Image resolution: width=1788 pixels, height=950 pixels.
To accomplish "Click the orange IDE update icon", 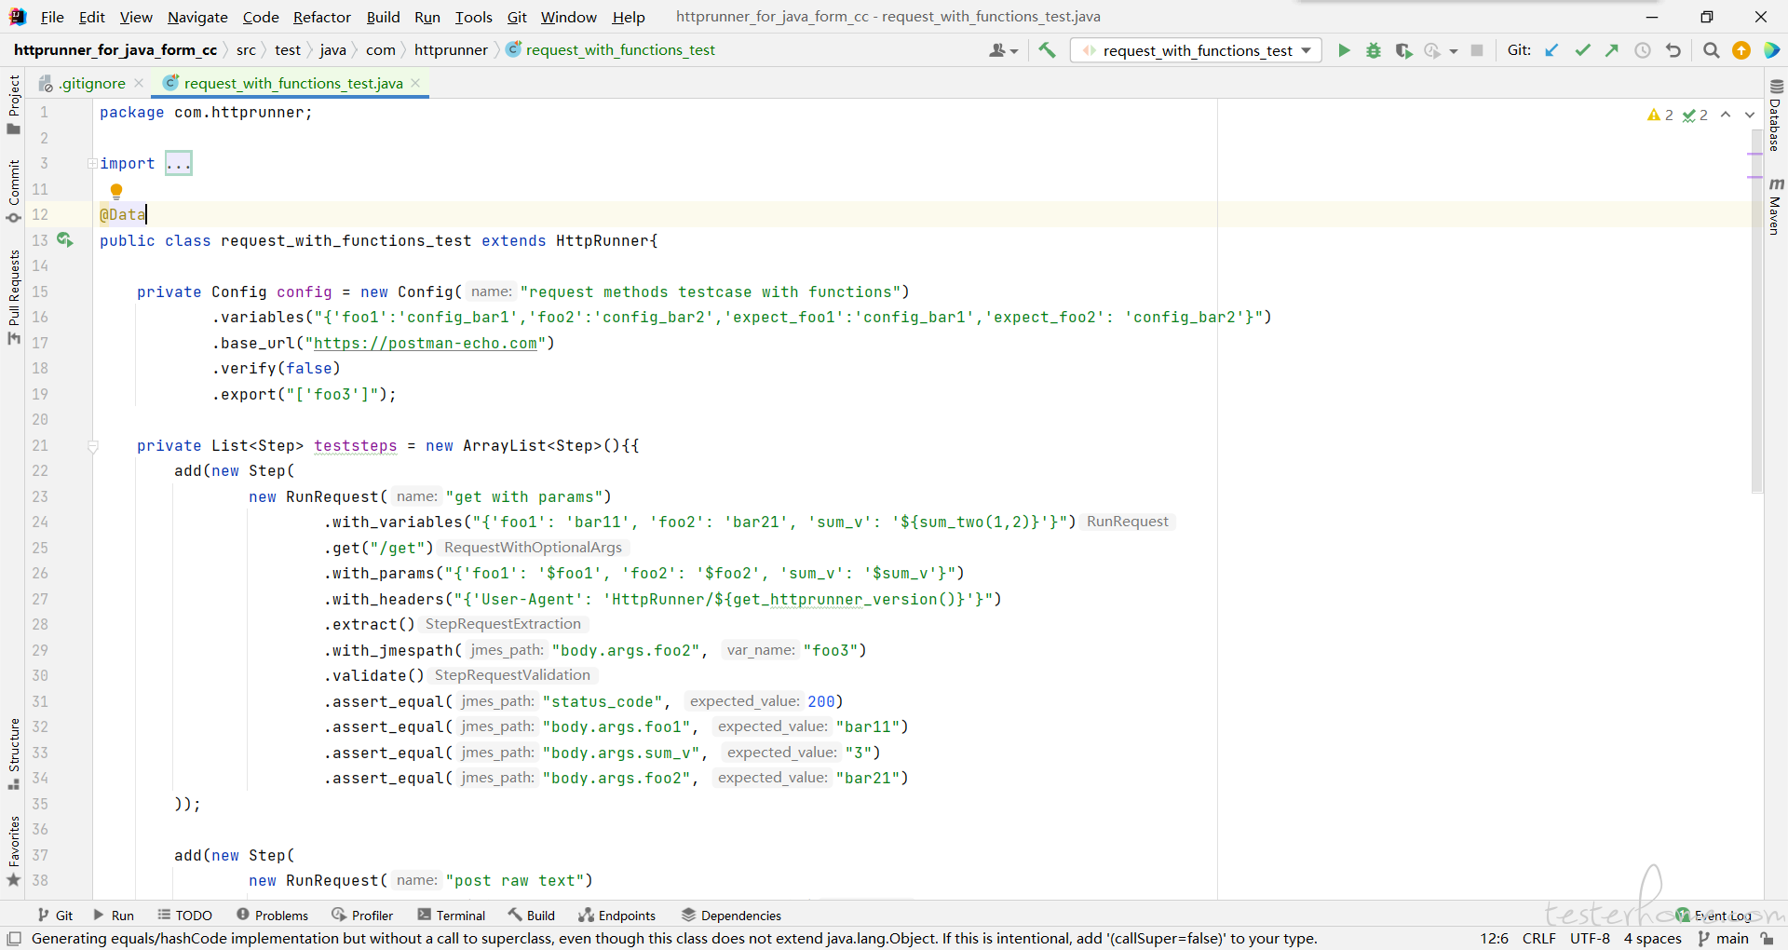I will (1741, 50).
